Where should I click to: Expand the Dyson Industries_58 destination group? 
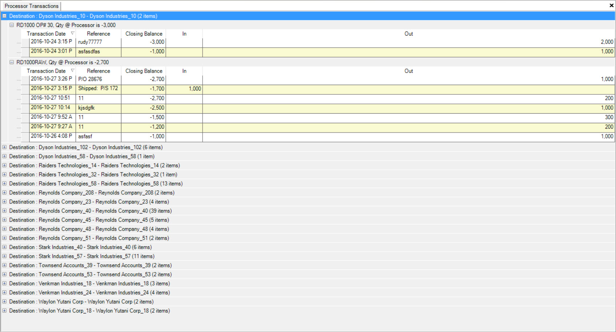point(4,156)
